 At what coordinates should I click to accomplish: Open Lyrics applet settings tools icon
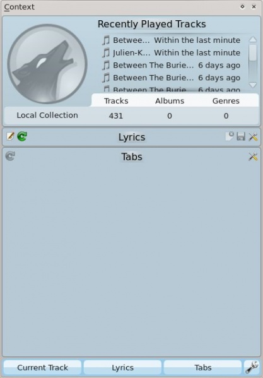coord(253,136)
